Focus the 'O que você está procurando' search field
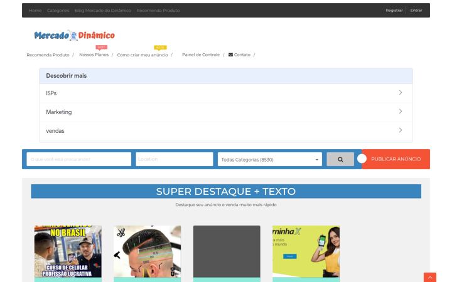The height and width of the screenshot is (282, 452). tap(78, 159)
